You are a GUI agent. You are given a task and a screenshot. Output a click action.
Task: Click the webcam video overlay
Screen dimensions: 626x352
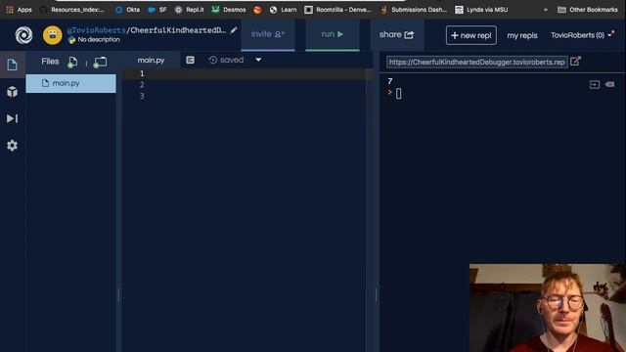(548, 308)
